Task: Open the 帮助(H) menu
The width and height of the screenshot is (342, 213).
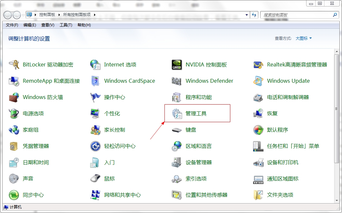Action: click(x=84, y=25)
